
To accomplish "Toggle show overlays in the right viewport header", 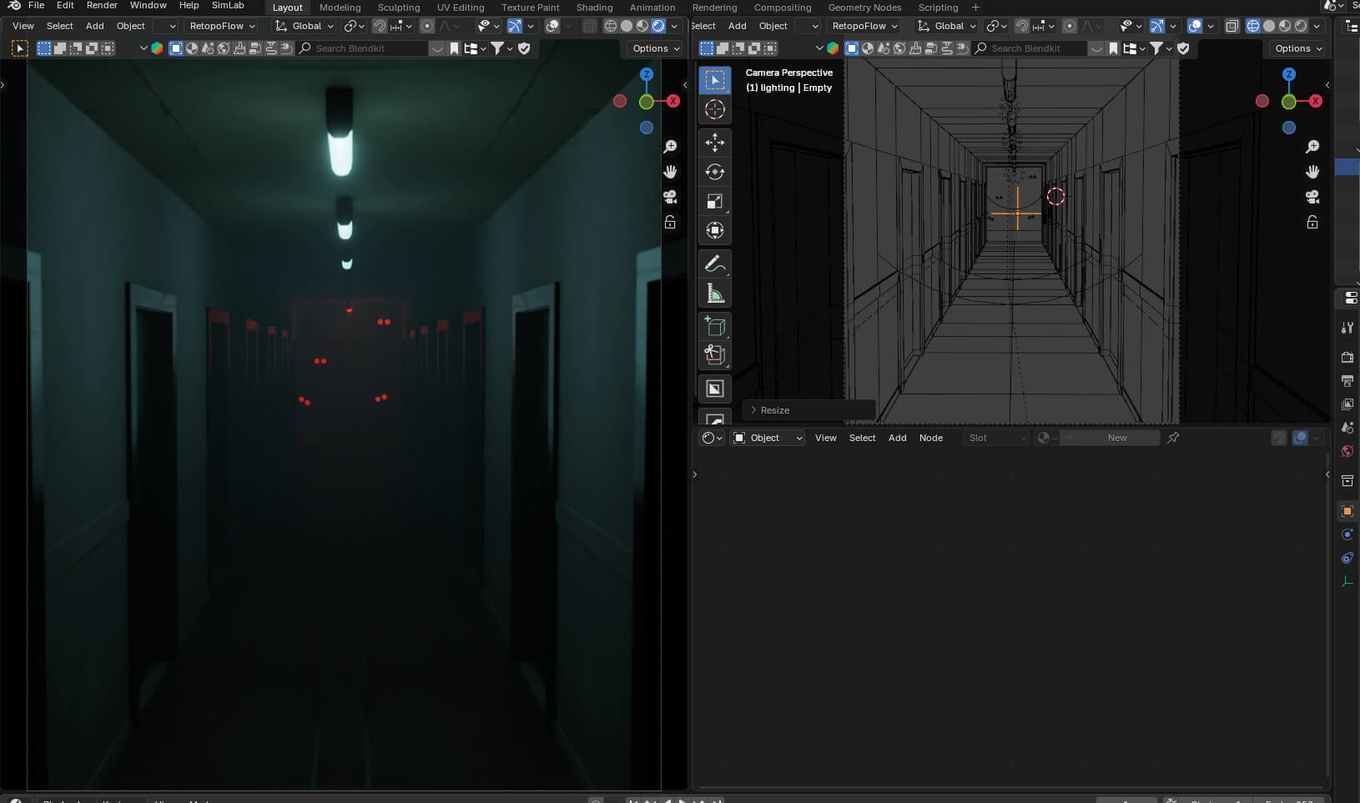I will pos(1195,26).
